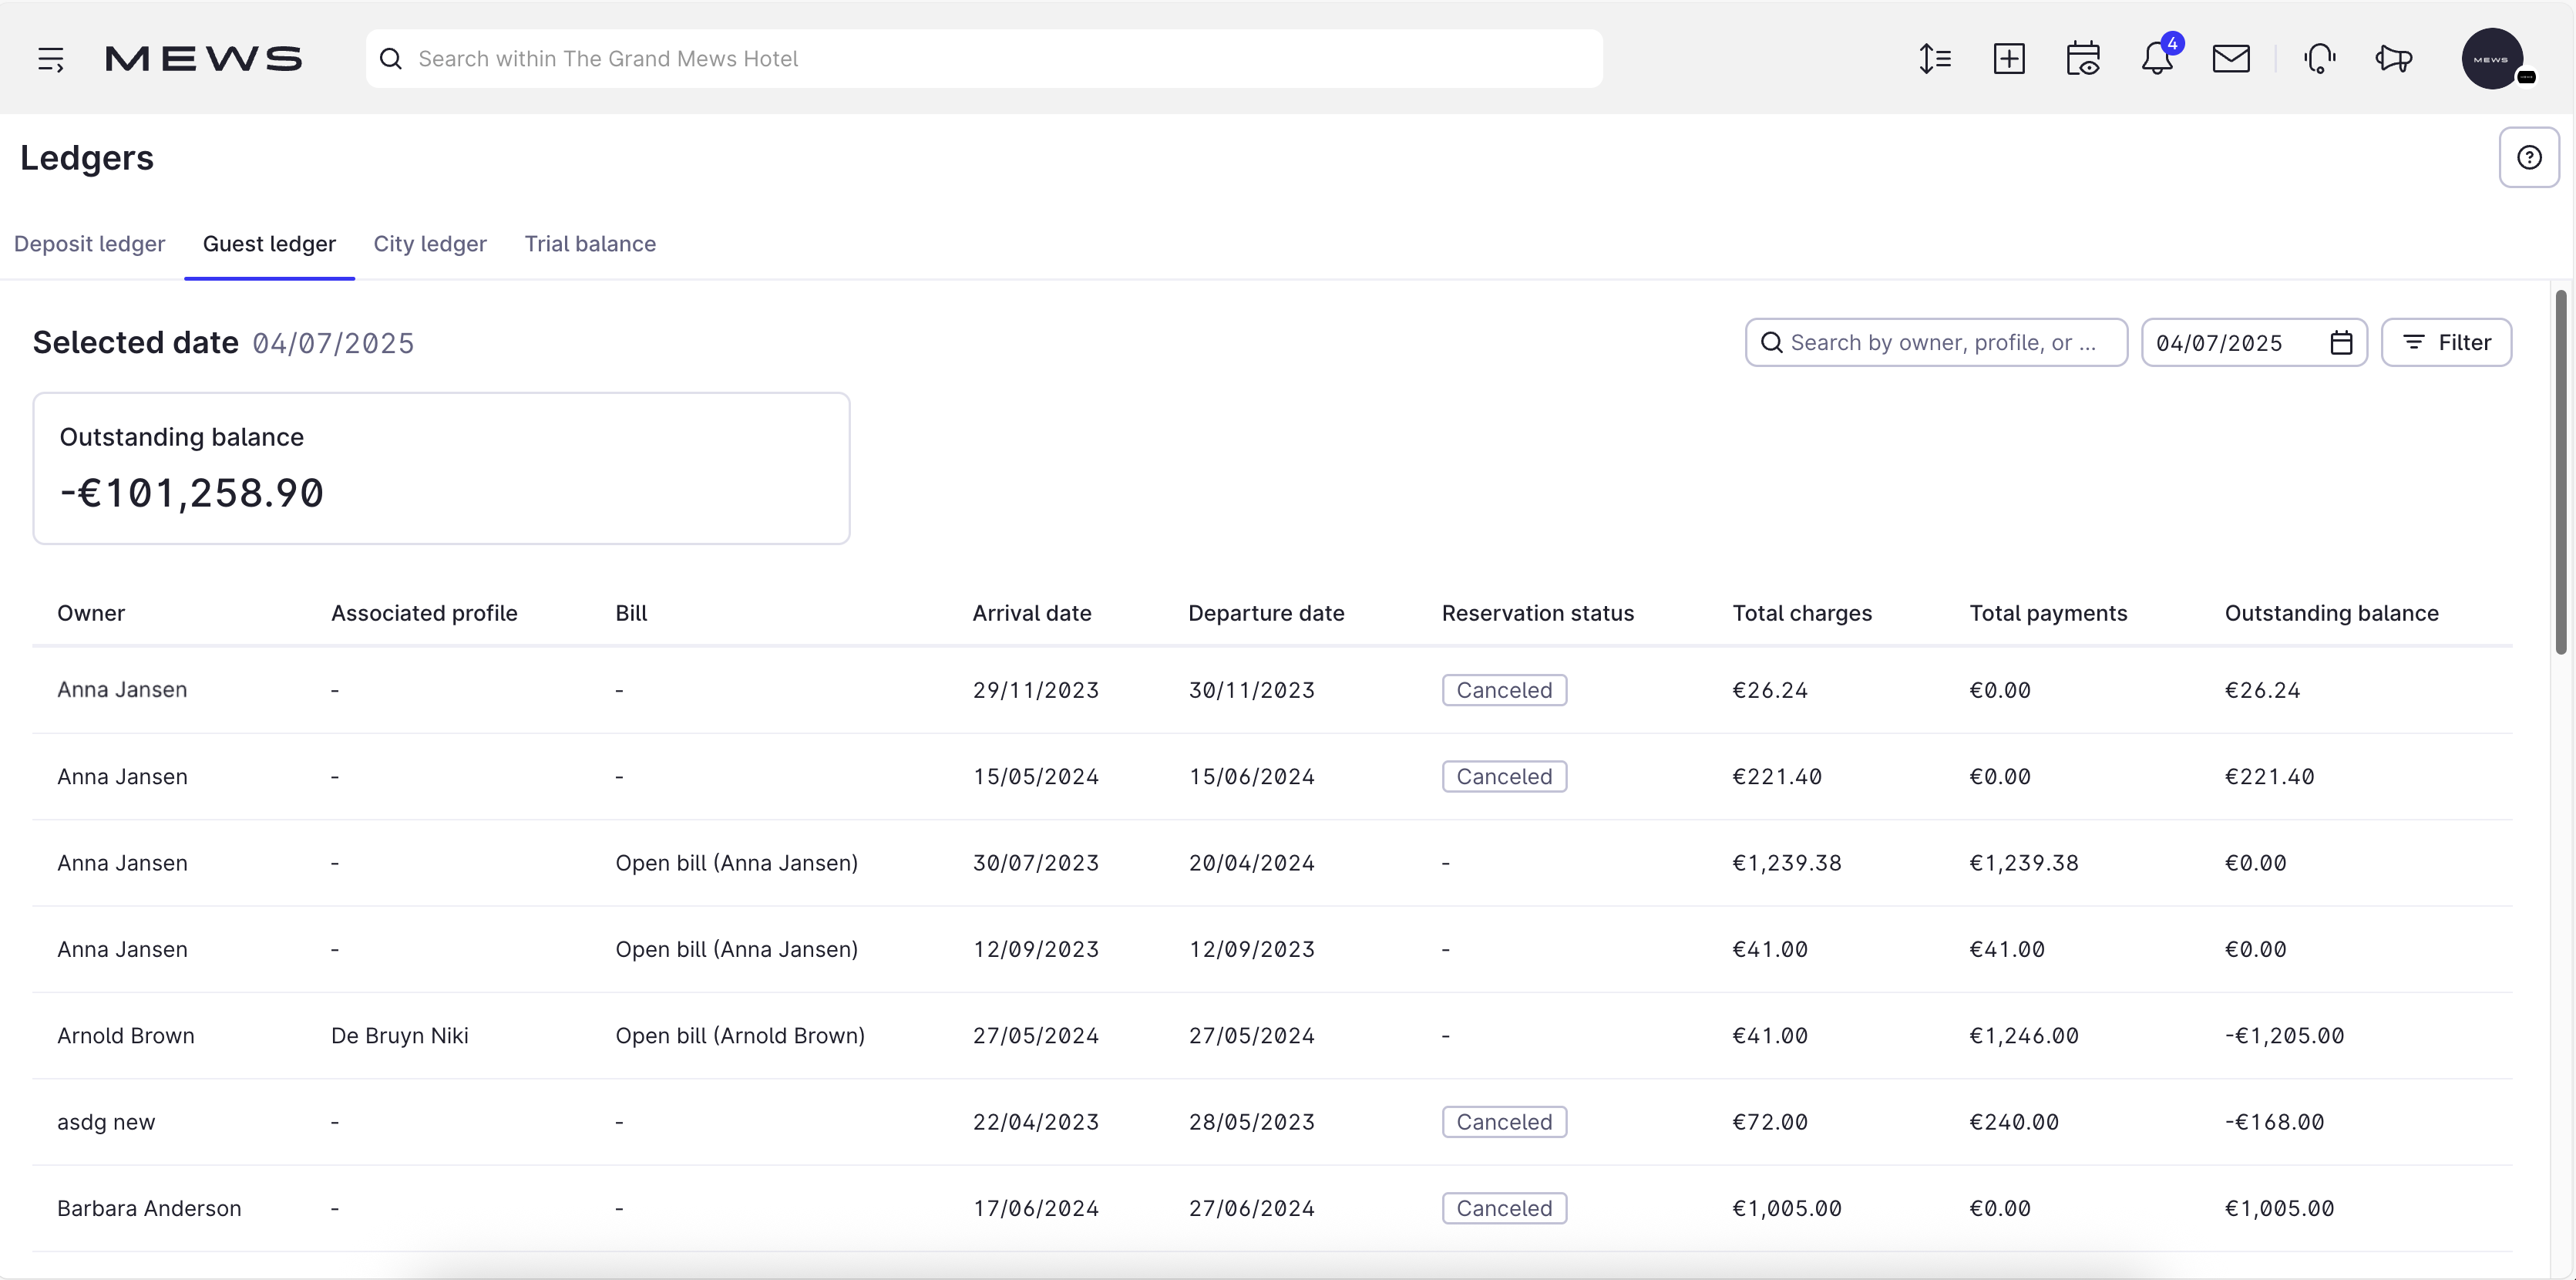Open Anna Jansen row arriving 29/11/2023
The width and height of the screenshot is (2576, 1280).
point(1272,690)
